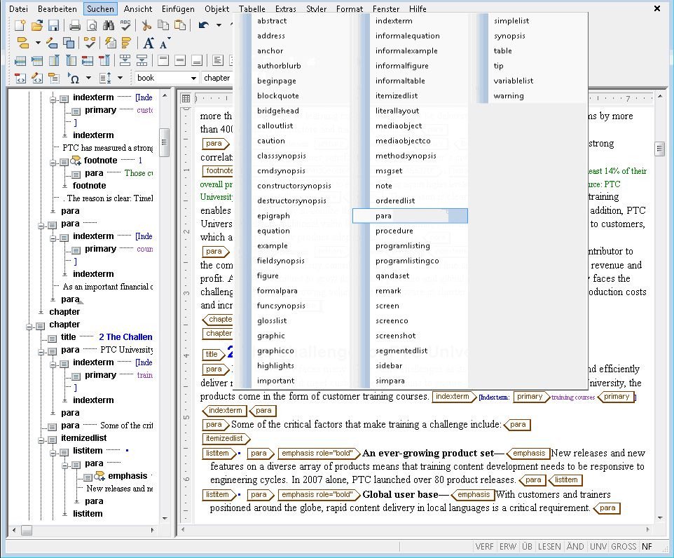Screen dimensions: 674x558
Task: Click the document vertical scrollbar thumb
Action: (660, 149)
